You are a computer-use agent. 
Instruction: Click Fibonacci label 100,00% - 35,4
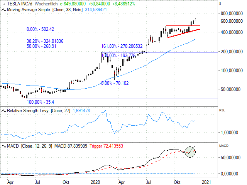(40, 102)
